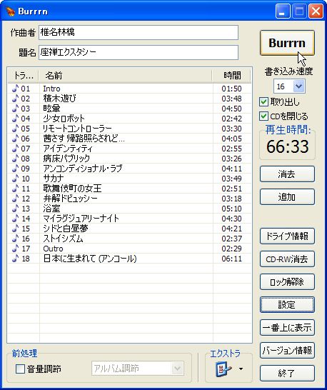Click the Burrrn flame icon in title bar
This screenshot has height=390, width=327.
[11, 11]
